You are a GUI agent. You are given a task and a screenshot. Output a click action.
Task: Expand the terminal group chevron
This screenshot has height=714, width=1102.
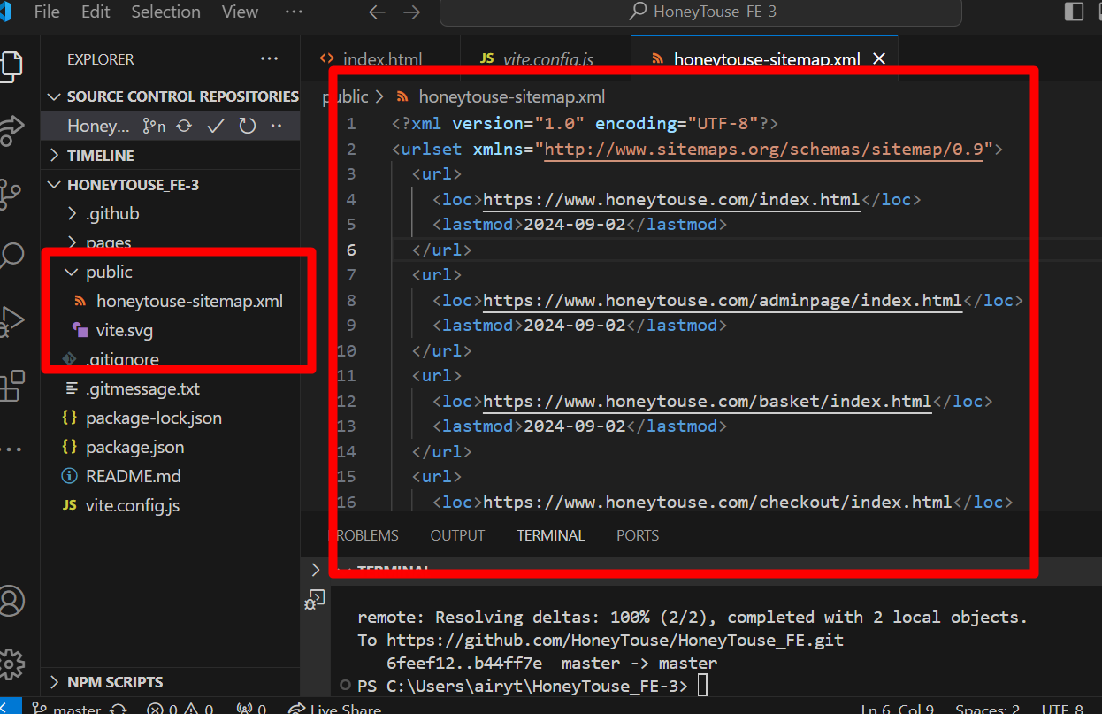[316, 570]
